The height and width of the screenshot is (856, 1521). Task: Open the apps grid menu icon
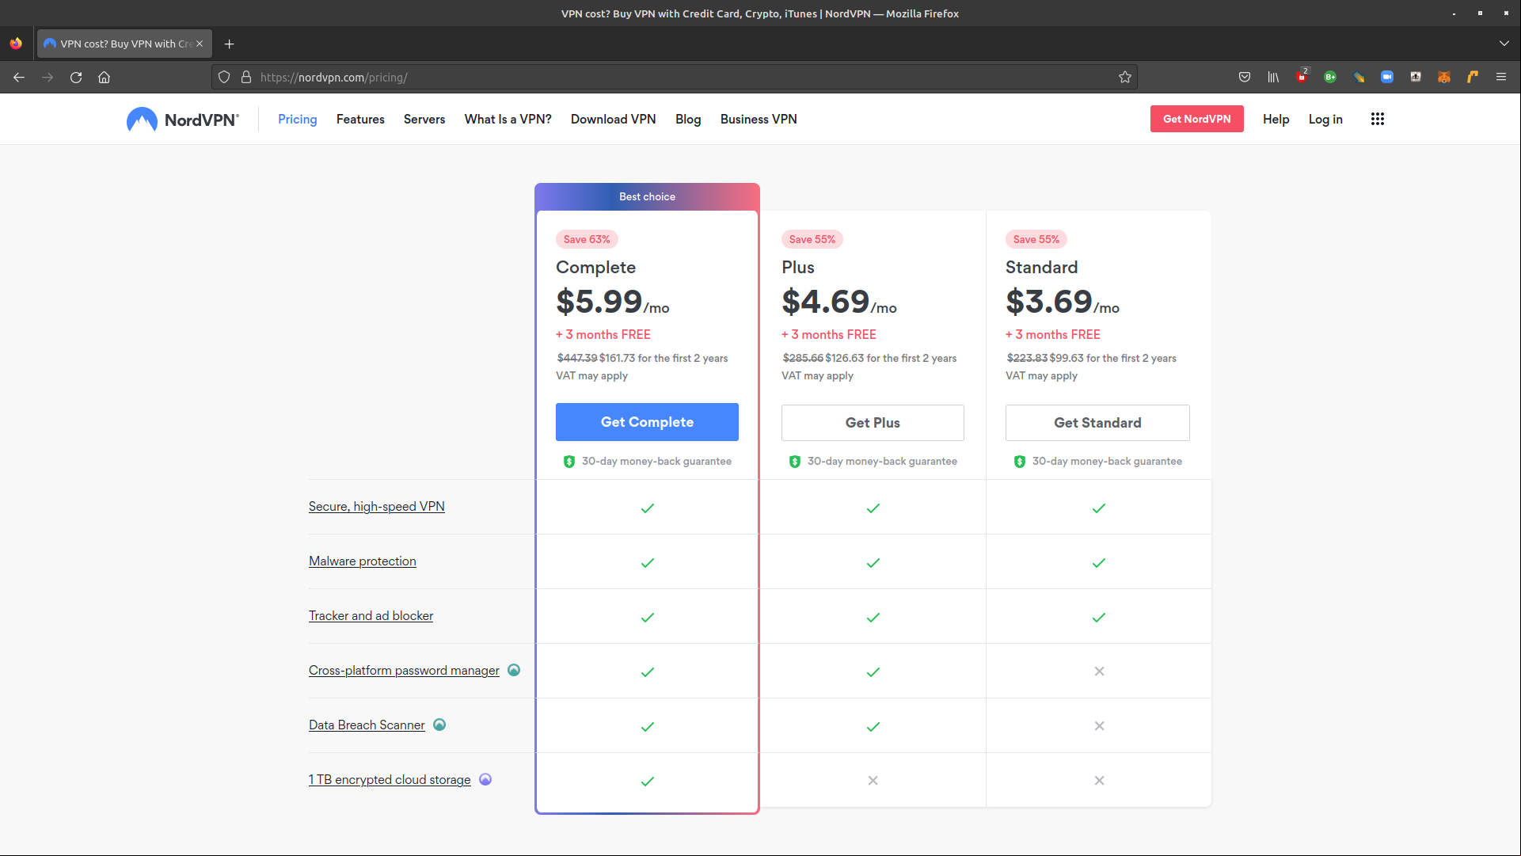coord(1378,119)
